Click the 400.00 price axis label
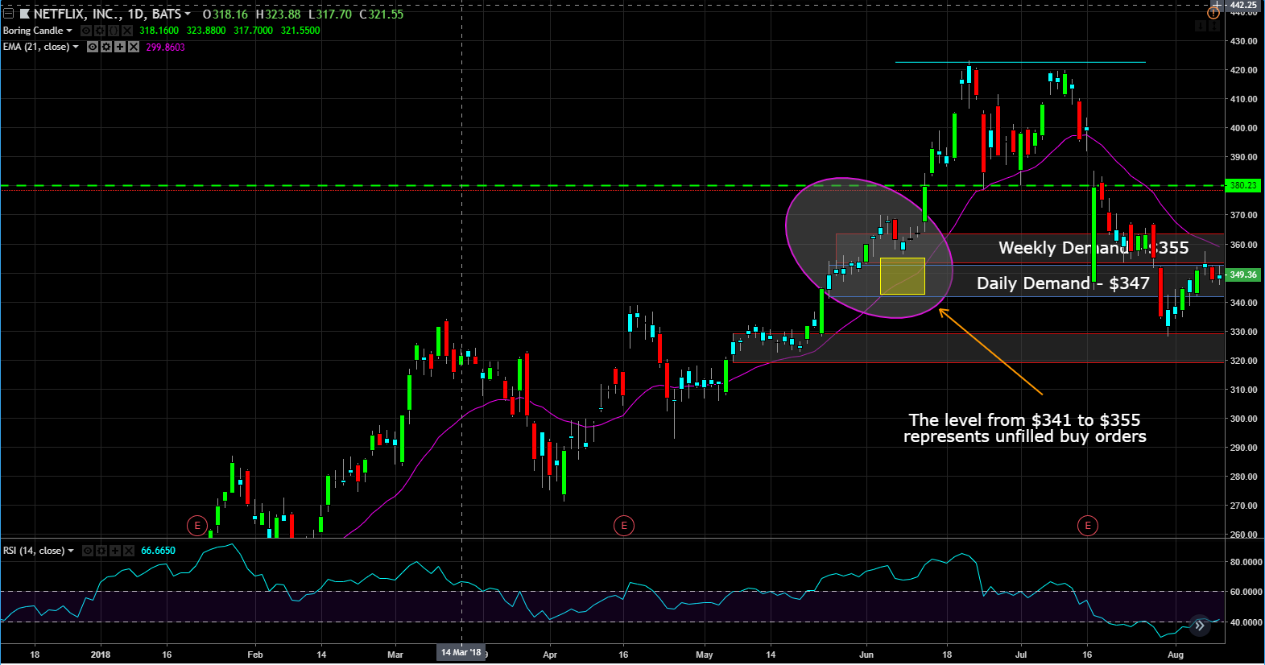 1243,128
